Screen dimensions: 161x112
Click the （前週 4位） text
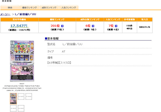pos(113,30)
